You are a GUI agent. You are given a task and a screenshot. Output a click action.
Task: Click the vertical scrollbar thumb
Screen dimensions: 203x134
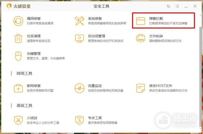[x=200, y=77]
